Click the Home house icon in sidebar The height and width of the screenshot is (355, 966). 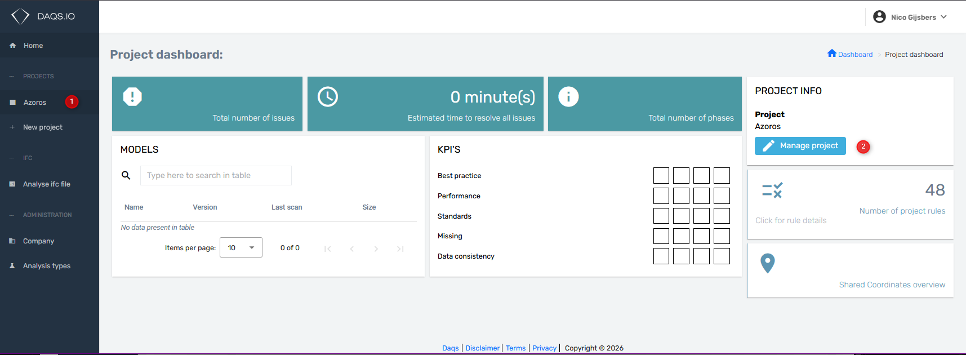(12, 46)
